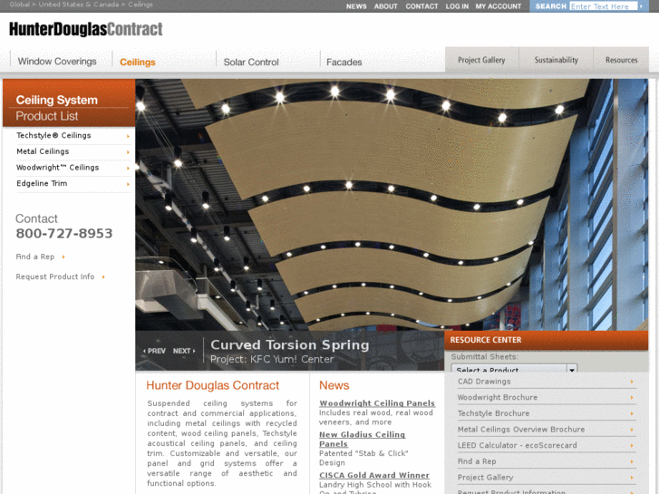
Task: Click arrow on Project Gallery resource row
Action: (632, 478)
